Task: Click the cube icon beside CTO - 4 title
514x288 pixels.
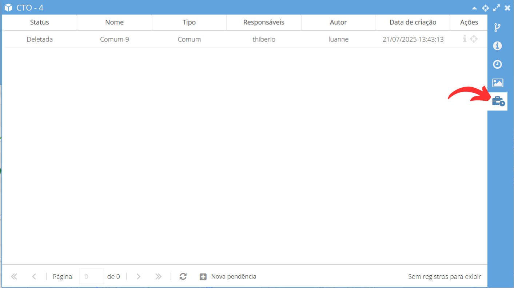Action: pyautogui.click(x=8, y=8)
